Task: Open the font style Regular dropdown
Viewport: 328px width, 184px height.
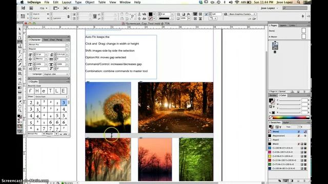Action: (48, 49)
